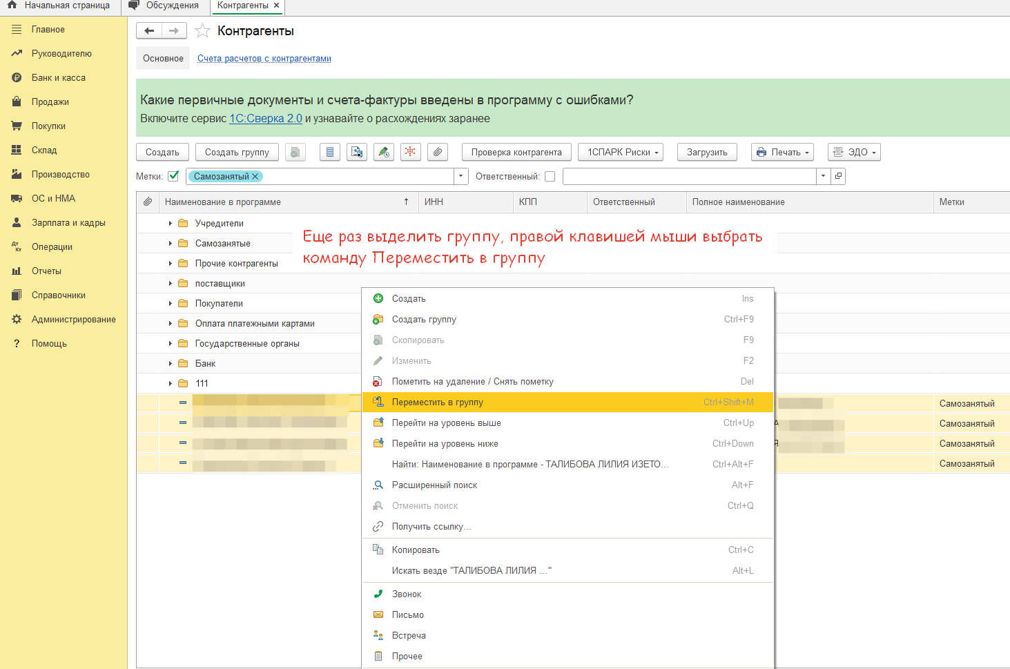This screenshot has height=669, width=1010.
Task: Add current page to favorites star
Action: [x=202, y=31]
